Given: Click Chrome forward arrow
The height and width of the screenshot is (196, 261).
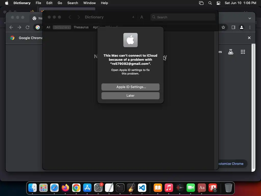Looking at the screenshot, I should click(x=19, y=27).
